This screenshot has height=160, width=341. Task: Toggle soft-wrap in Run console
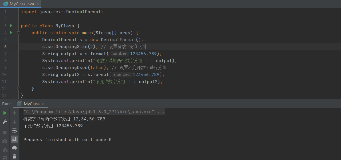coord(14,130)
